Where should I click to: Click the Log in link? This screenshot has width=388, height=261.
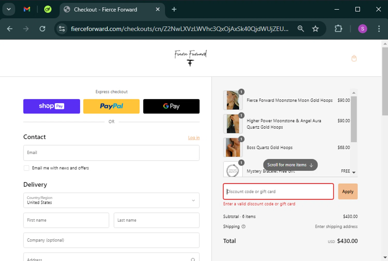[x=194, y=137]
